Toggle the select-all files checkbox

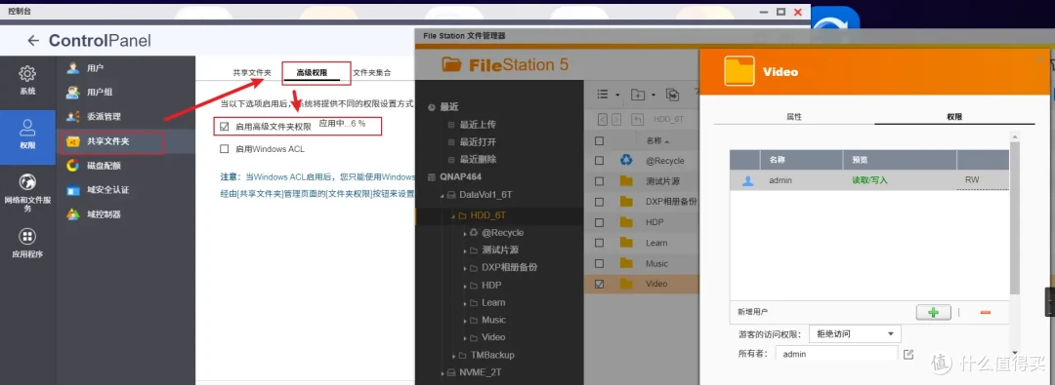600,141
